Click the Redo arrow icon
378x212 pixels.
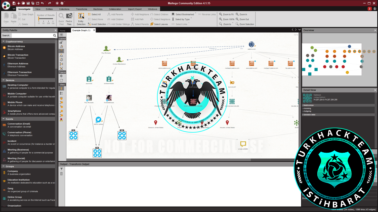coord(49,3)
